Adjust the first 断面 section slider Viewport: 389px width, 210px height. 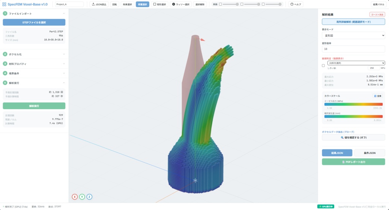tap(231, 4)
